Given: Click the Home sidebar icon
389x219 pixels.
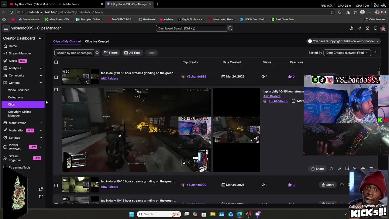Looking at the screenshot, I should (5, 46).
